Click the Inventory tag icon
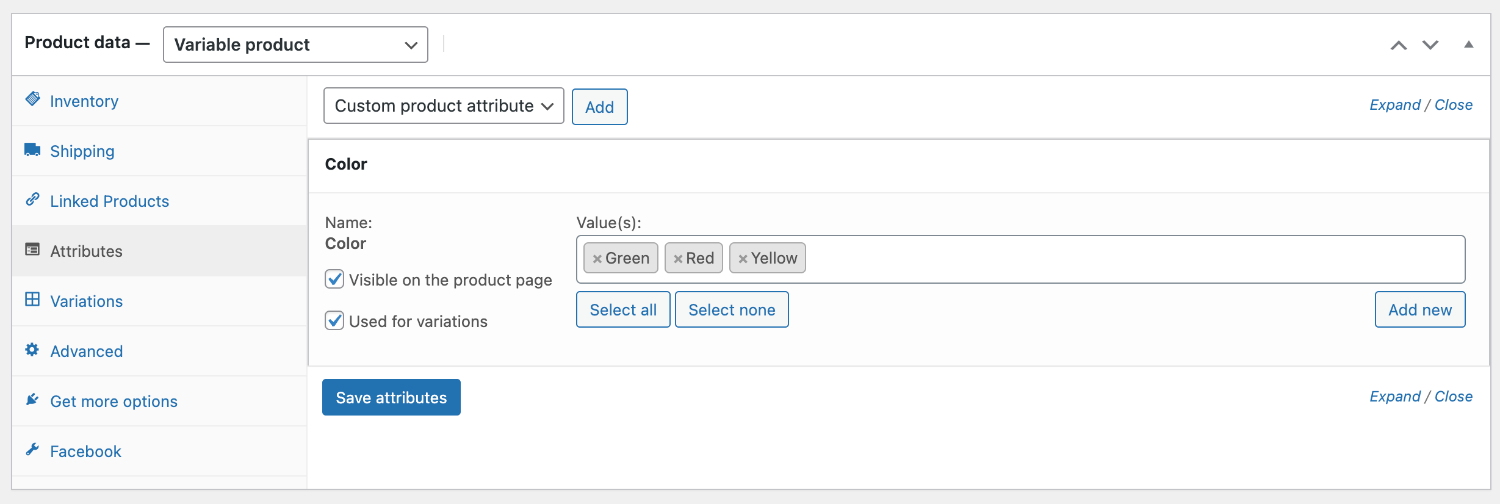This screenshot has width=1500, height=504. (x=32, y=99)
